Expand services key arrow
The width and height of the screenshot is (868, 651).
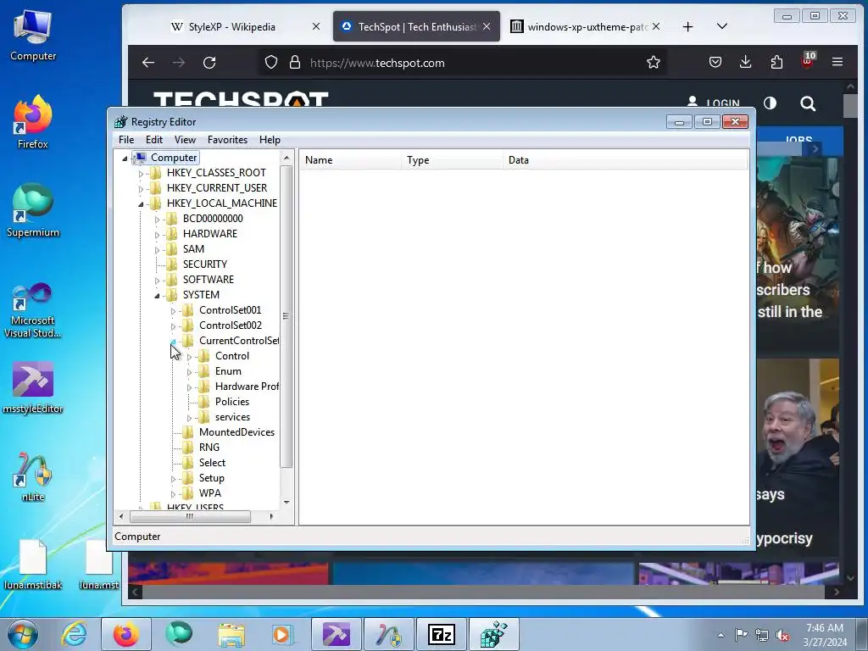coord(189,418)
